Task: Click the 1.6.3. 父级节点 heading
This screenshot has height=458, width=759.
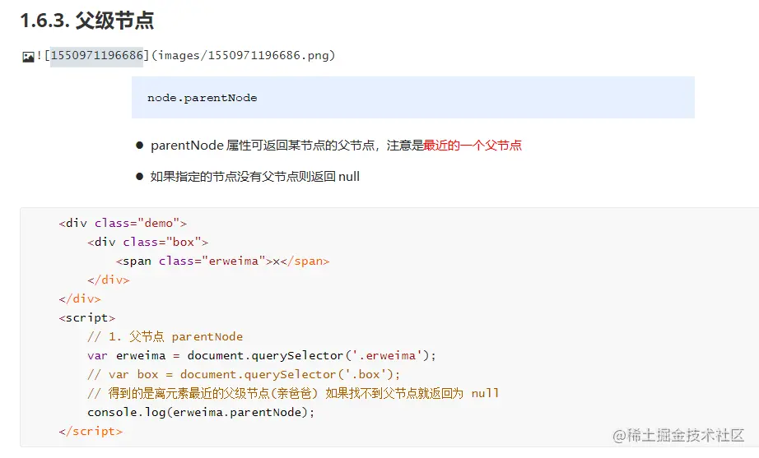Action: pos(86,21)
